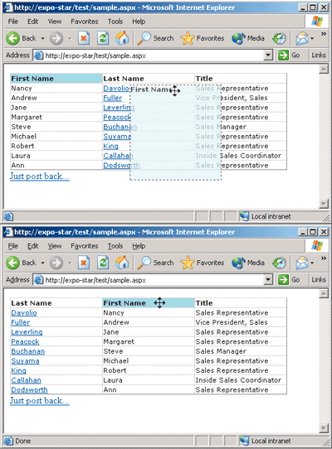This screenshot has height=449, width=332.
Task: Expand toolbar overflow chevron in lower window
Action: (x=324, y=258)
